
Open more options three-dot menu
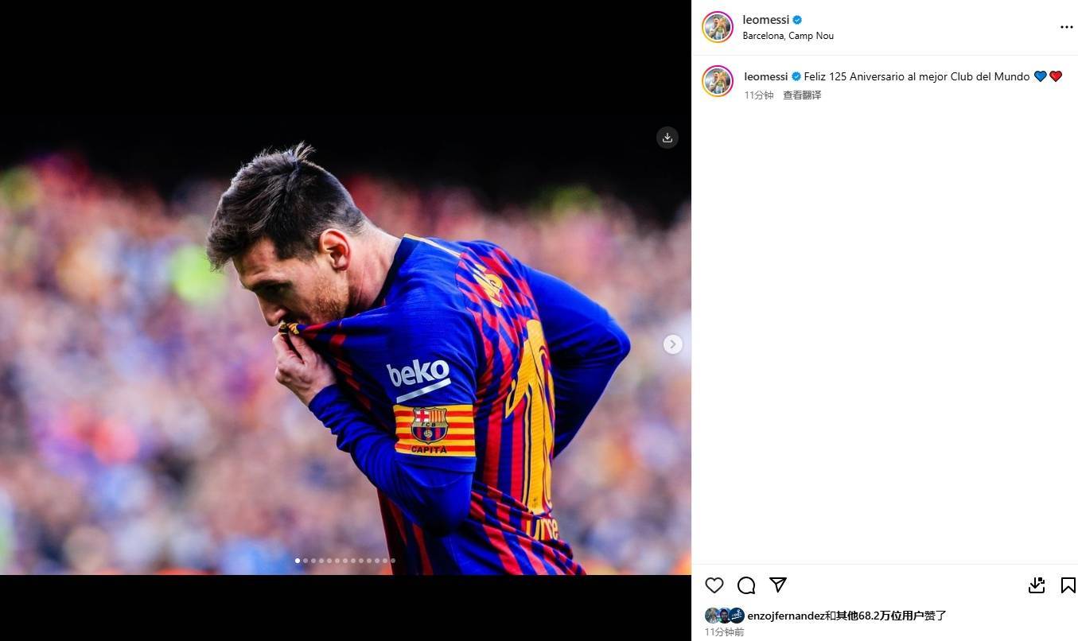point(1067,27)
